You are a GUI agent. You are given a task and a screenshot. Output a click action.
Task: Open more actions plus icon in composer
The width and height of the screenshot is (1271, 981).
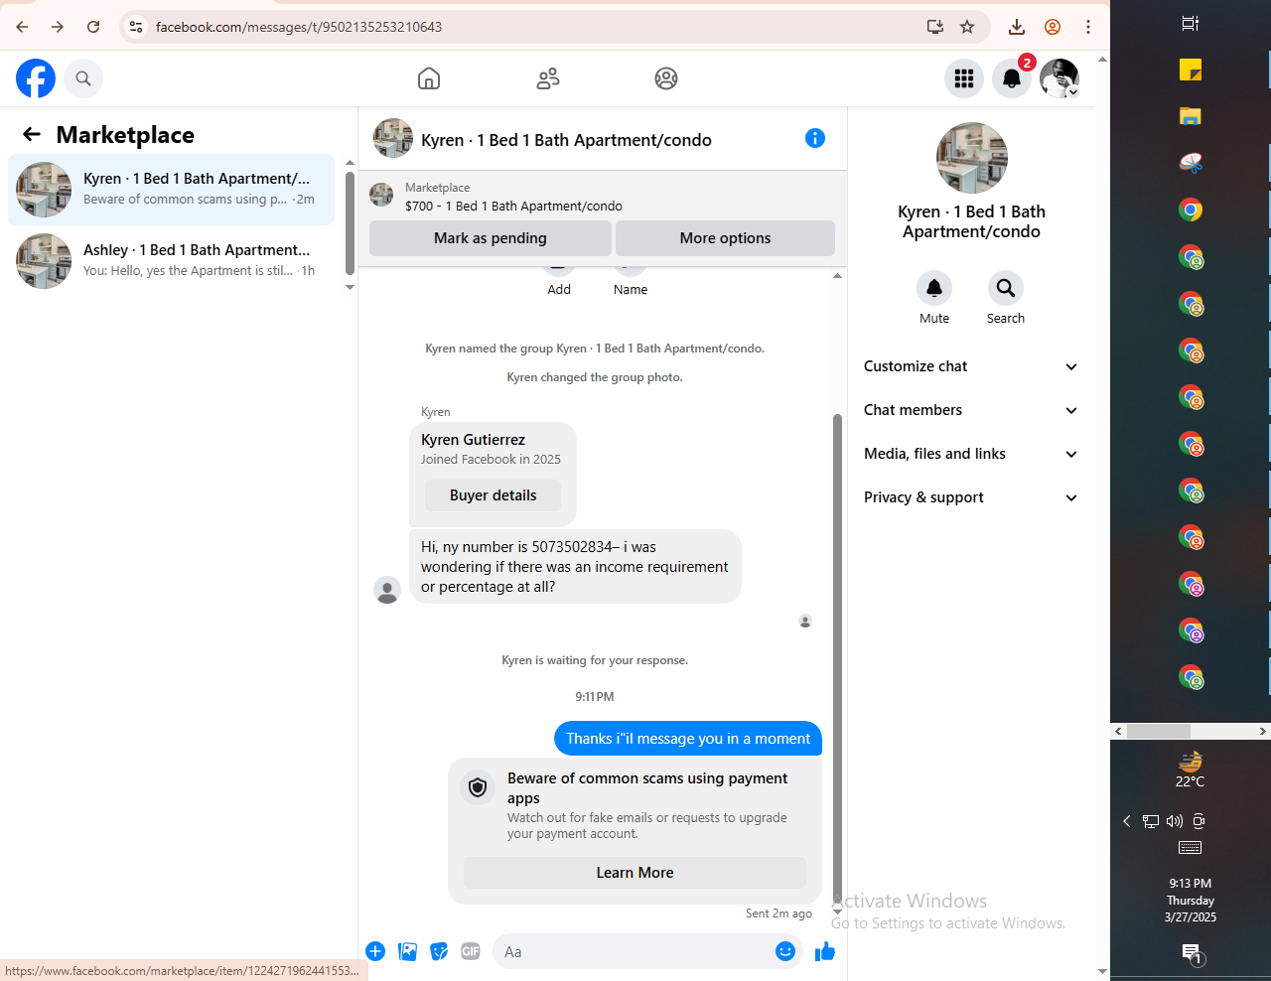(375, 951)
